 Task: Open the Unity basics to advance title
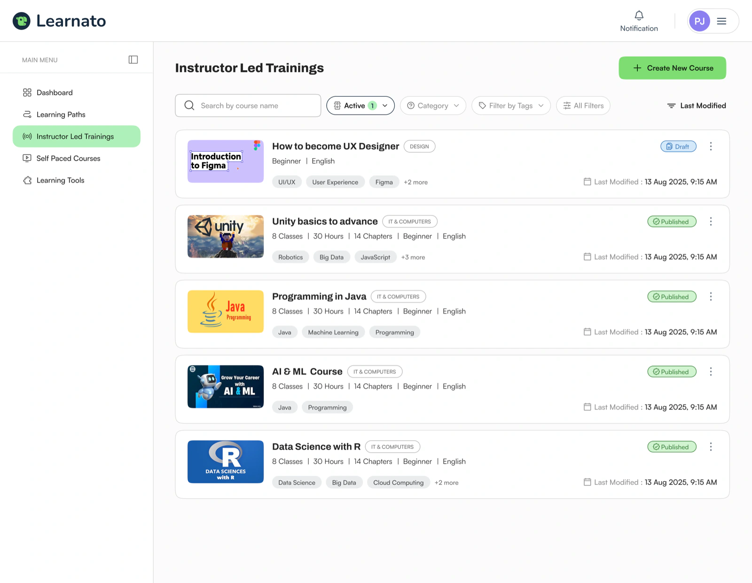tap(325, 221)
